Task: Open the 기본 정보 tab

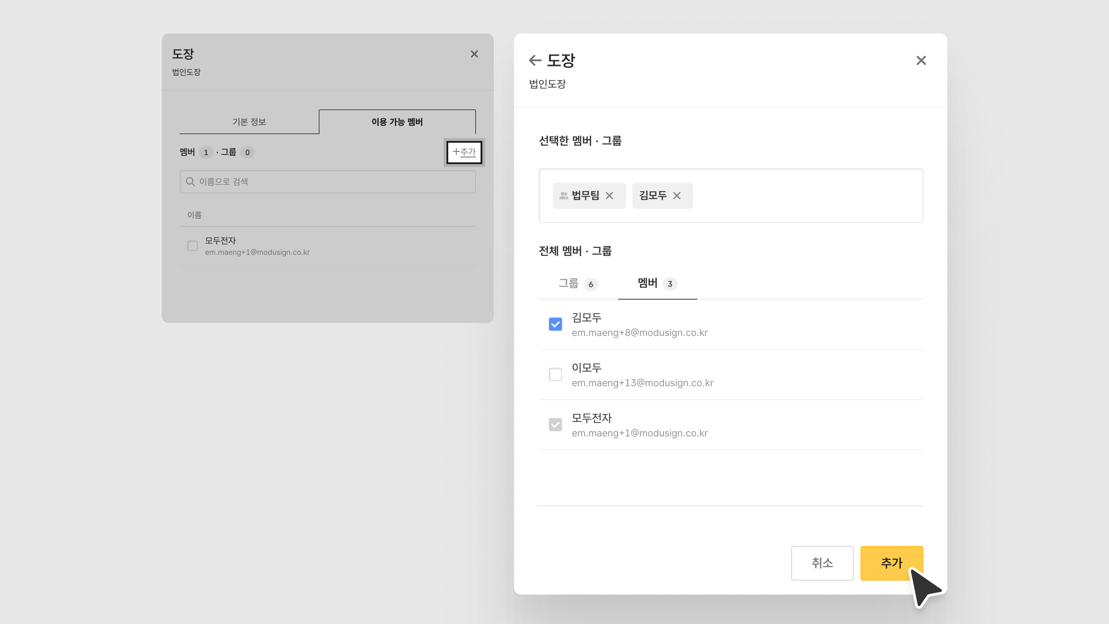Action: 249,122
